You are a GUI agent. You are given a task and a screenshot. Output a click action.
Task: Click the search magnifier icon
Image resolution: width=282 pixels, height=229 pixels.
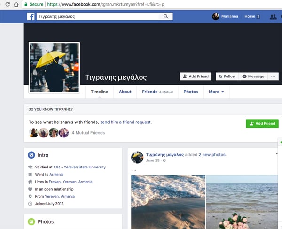[x=166, y=16]
